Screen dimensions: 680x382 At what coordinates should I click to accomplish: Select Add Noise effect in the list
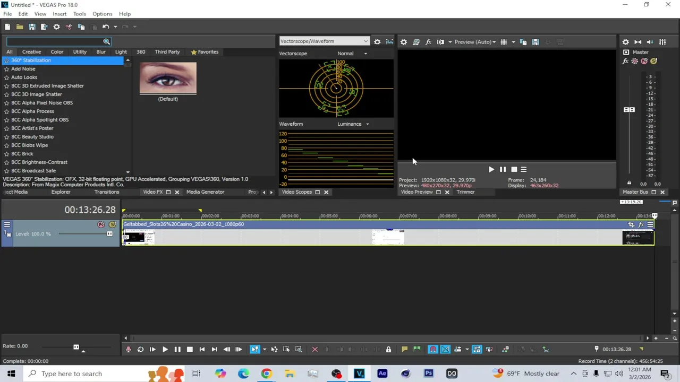23,69
